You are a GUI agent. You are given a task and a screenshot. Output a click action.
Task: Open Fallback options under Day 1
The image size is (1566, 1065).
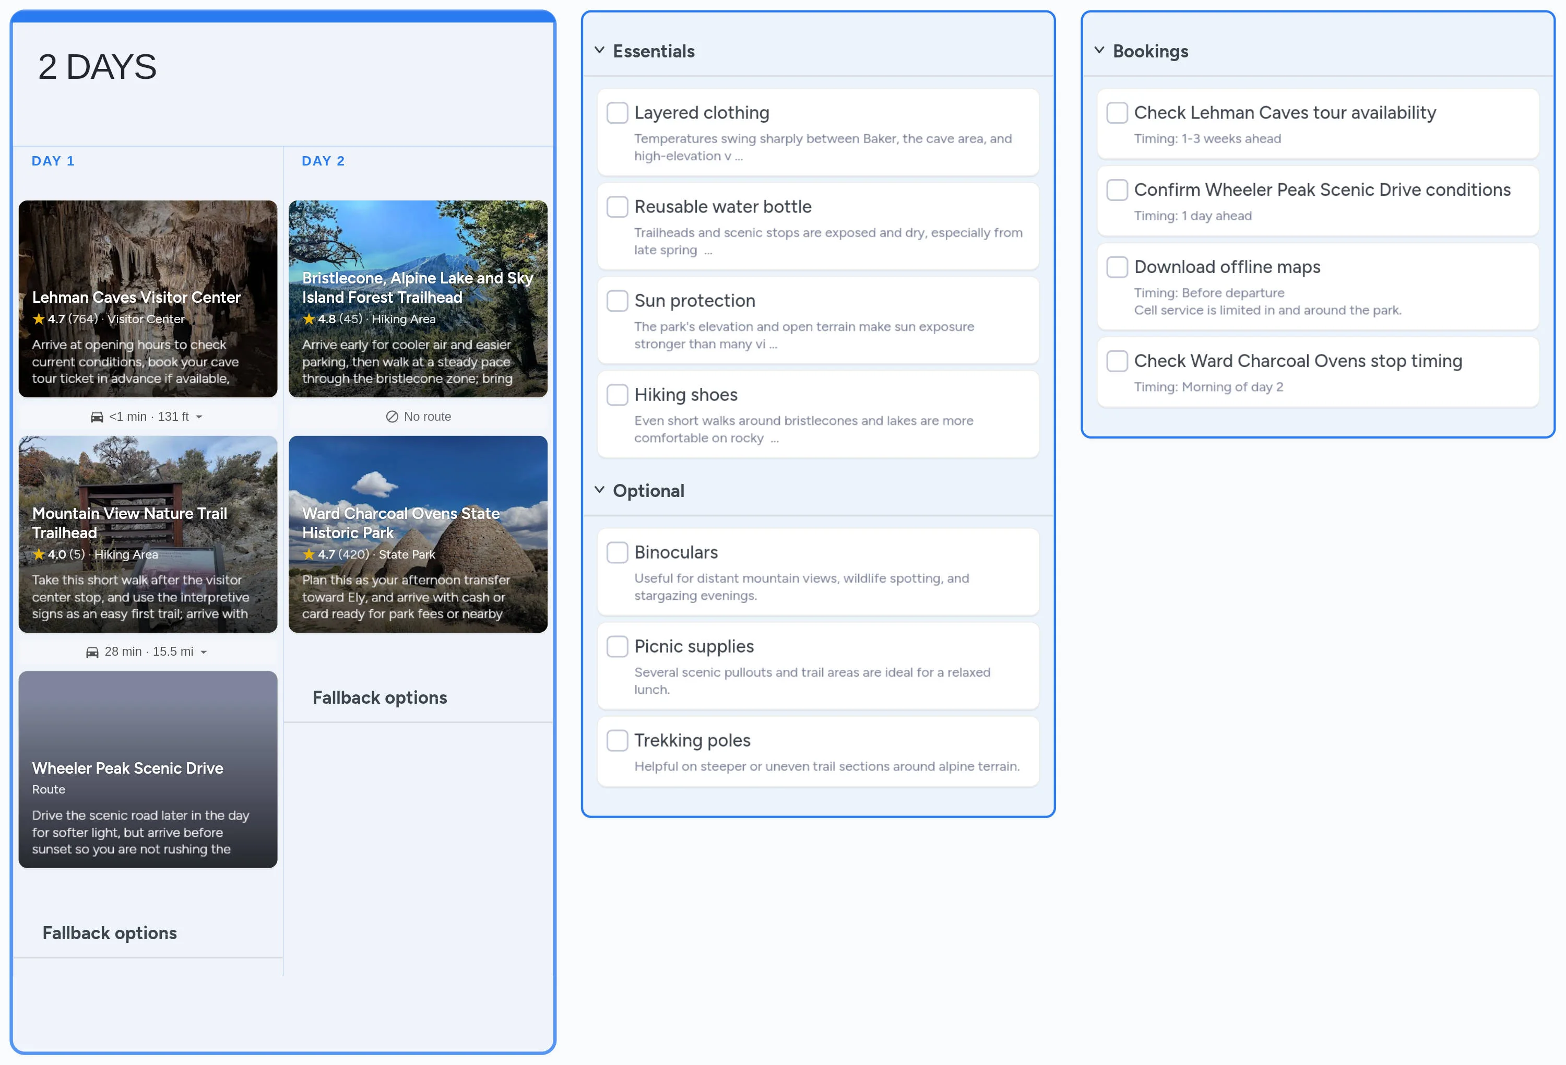(x=109, y=933)
